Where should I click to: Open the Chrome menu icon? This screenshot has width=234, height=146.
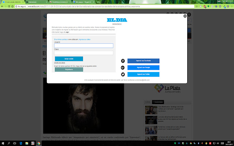(x=232, y=7)
